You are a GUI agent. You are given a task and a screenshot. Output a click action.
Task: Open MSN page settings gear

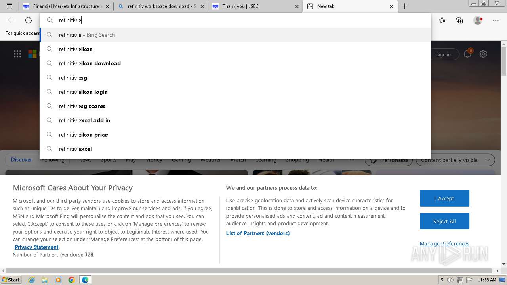click(x=483, y=54)
